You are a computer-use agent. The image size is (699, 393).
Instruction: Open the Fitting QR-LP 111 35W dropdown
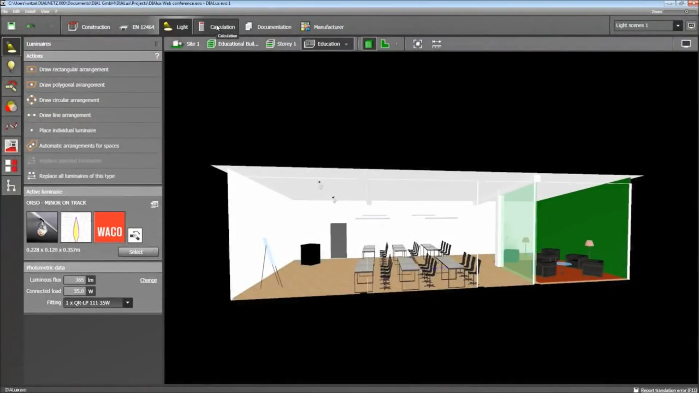coord(127,302)
